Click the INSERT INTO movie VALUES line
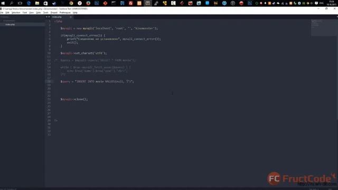Screen dimensions: 338x190 (97, 82)
